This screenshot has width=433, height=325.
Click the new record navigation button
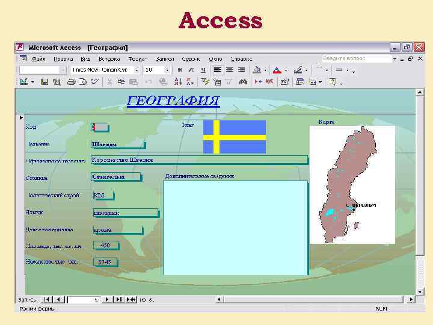[131, 299]
